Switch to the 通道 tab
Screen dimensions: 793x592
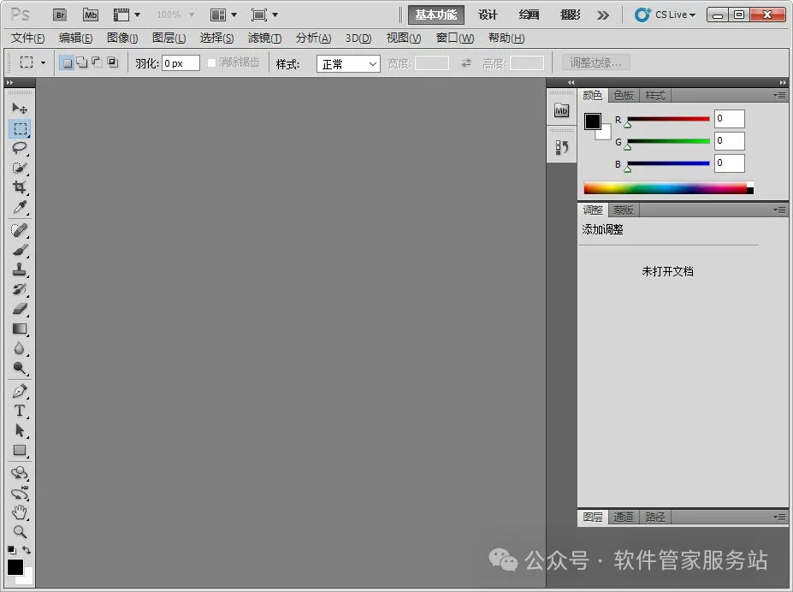click(x=624, y=517)
